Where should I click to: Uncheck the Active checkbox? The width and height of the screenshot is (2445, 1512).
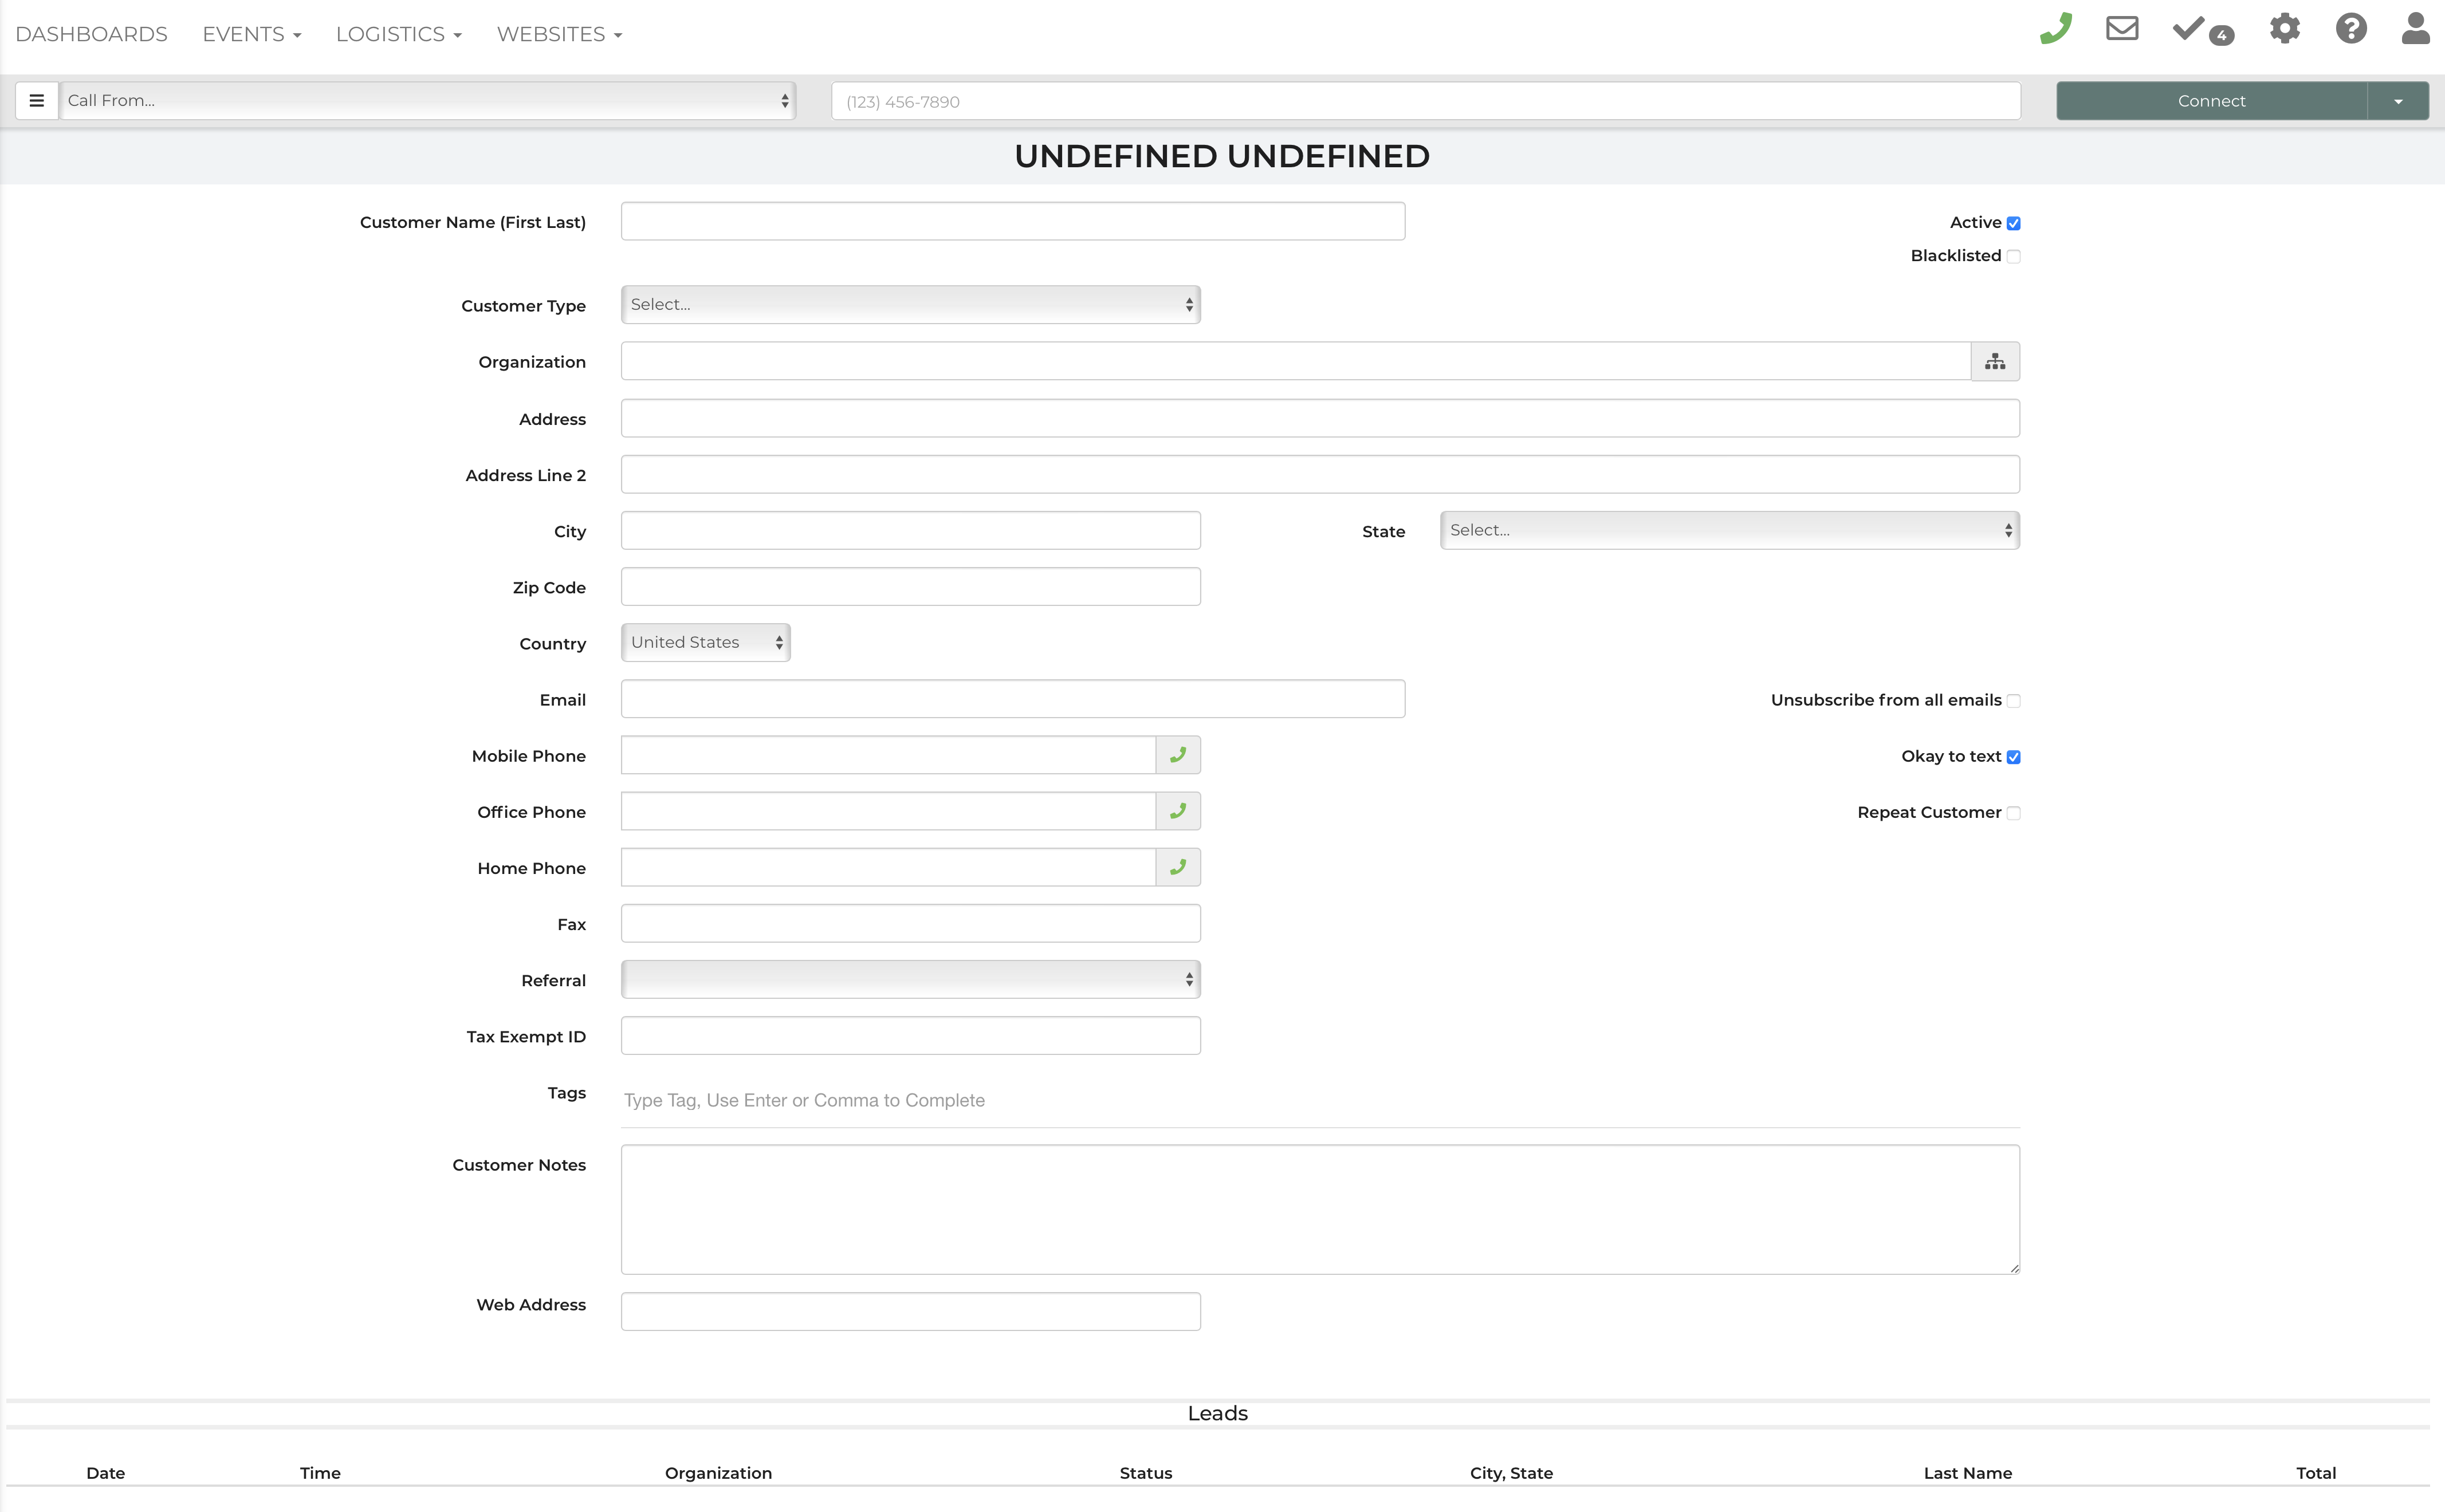[x=2013, y=223]
